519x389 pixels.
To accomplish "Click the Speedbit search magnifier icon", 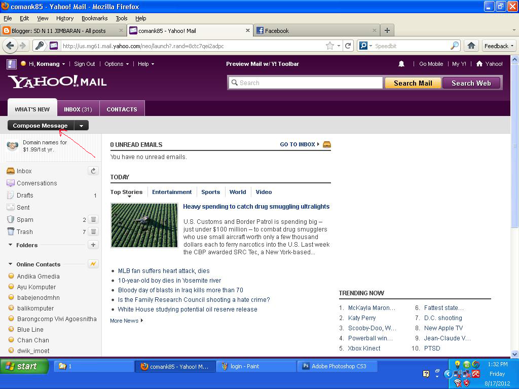I will point(455,46).
